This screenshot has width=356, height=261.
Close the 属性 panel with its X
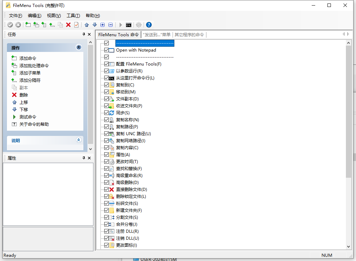click(89, 158)
